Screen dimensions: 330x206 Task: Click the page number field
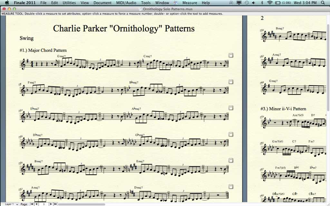click(44, 204)
